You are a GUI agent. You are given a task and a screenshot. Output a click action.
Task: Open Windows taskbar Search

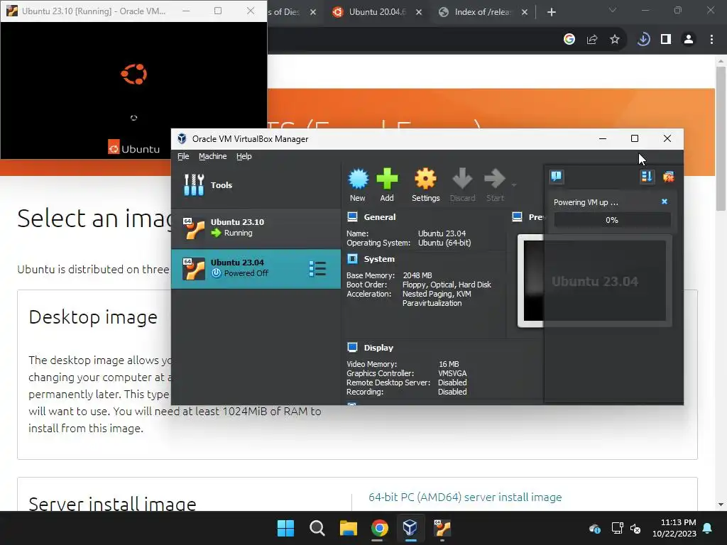[317, 528]
